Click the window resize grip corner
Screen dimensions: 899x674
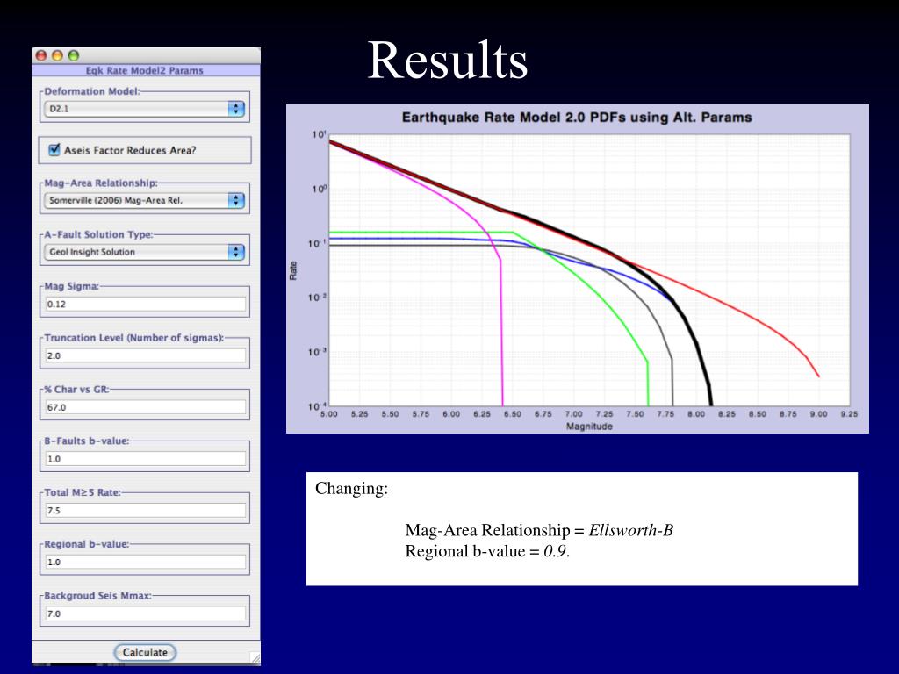(x=255, y=658)
